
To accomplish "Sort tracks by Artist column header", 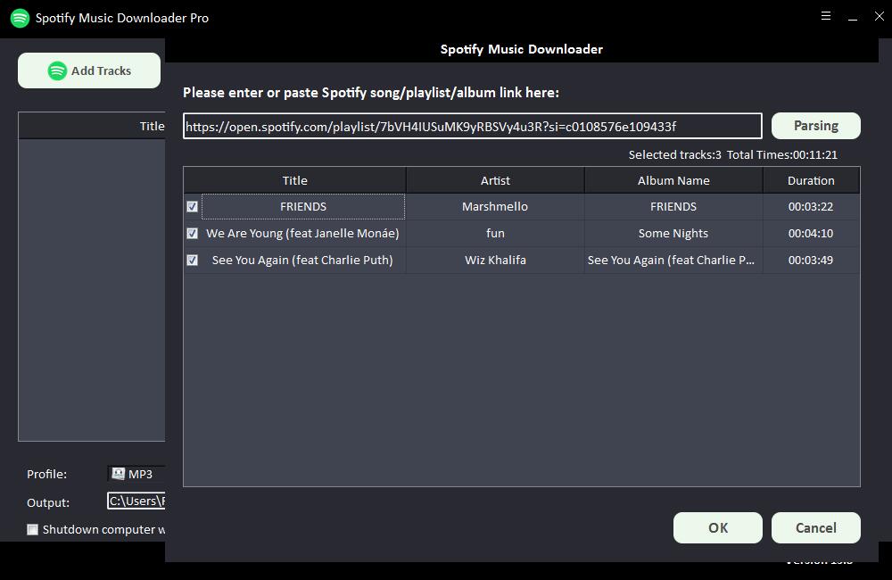I will tap(495, 180).
